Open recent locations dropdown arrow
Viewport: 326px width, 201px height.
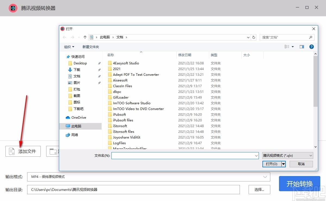click(79, 37)
